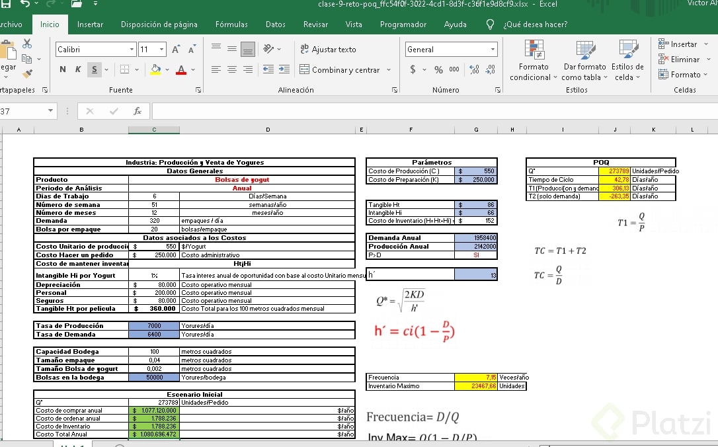Open the Name Box dropdown arrow
The width and height of the screenshot is (718, 447).
click(50, 111)
